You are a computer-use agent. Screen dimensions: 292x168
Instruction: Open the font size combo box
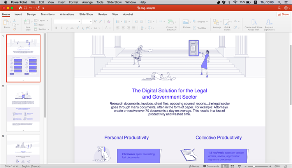(87, 21)
